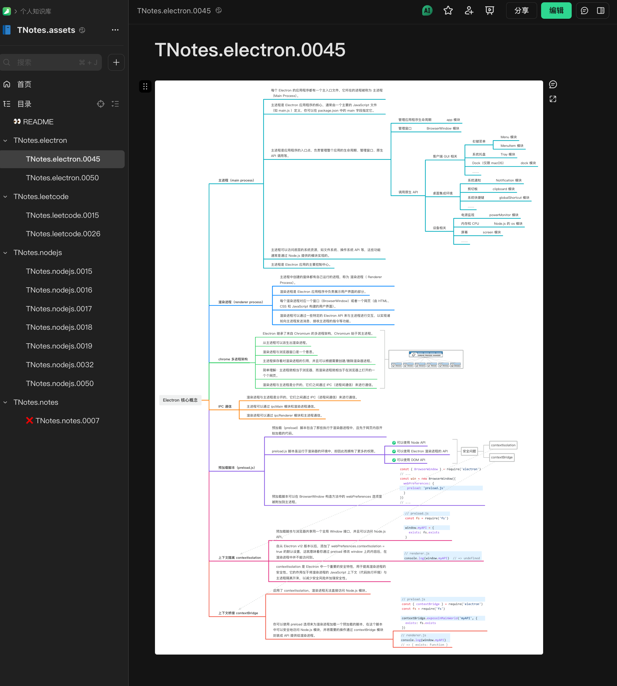Click the green 编辑 edit button
The image size is (617, 686).
556,10
